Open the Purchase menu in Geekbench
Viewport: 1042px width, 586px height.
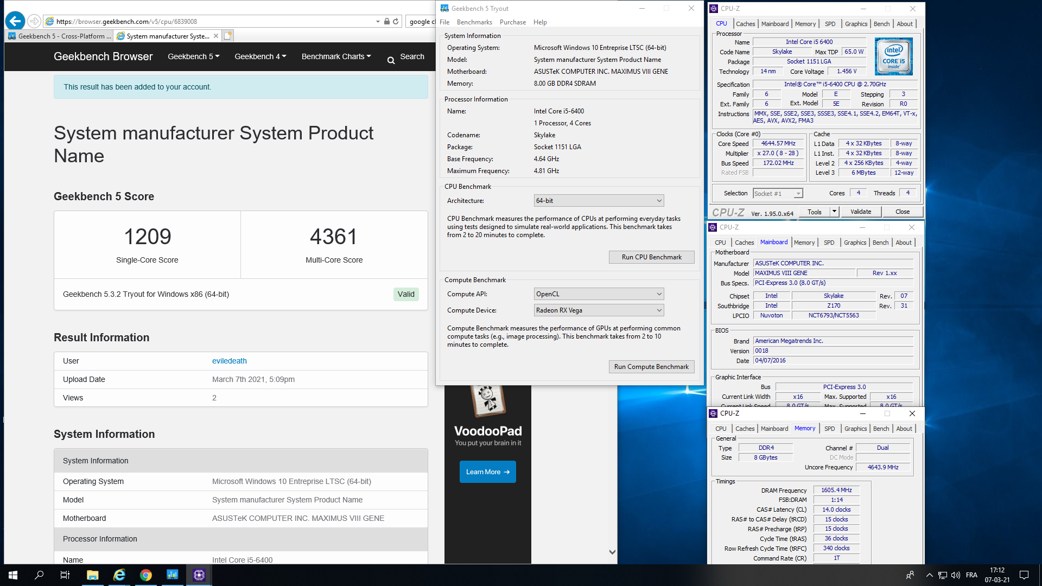[x=512, y=22]
